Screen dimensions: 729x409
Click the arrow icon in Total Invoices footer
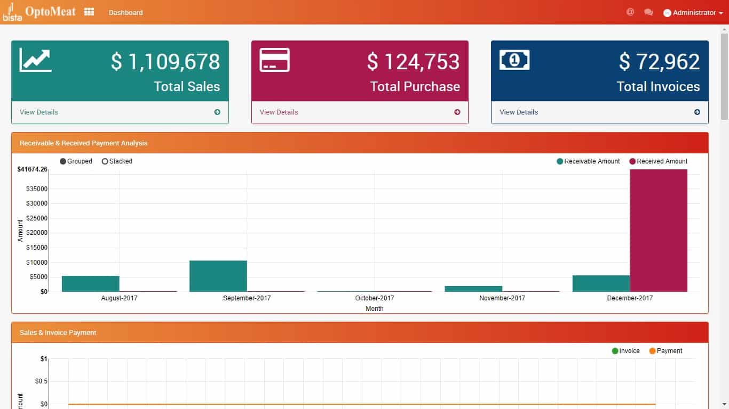pyautogui.click(x=697, y=112)
